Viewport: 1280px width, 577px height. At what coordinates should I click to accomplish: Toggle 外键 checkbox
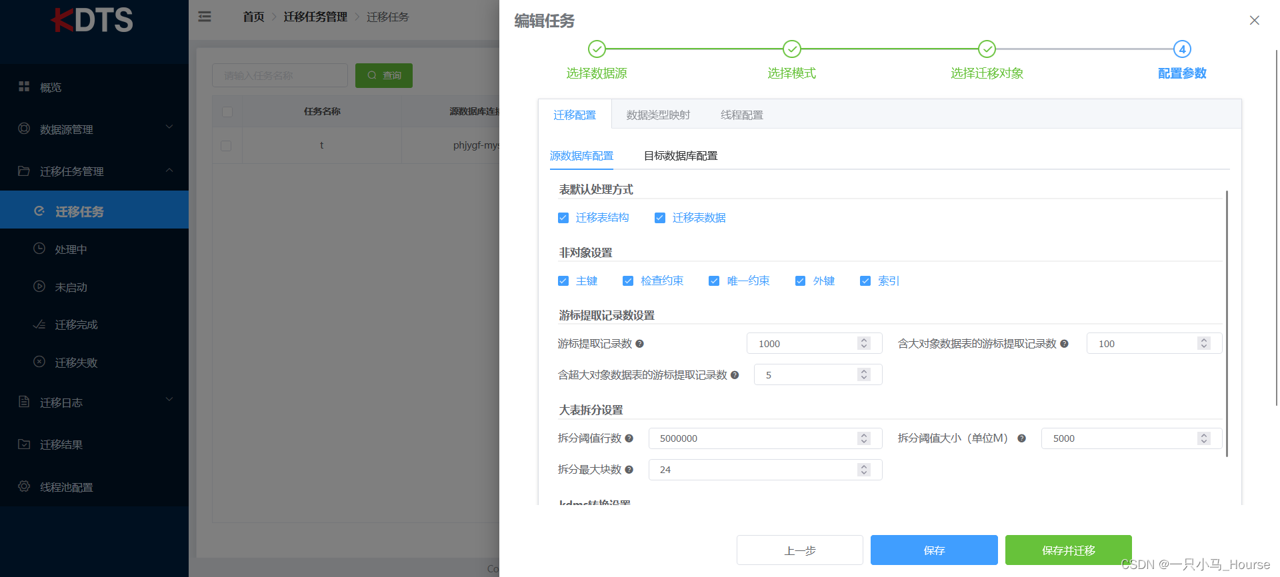click(x=800, y=281)
